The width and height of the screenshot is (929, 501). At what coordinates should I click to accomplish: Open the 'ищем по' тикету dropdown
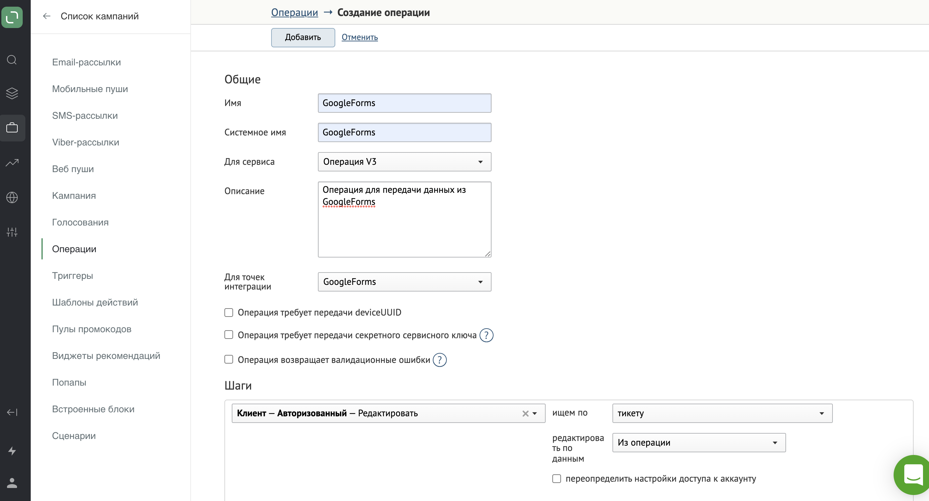[722, 413]
